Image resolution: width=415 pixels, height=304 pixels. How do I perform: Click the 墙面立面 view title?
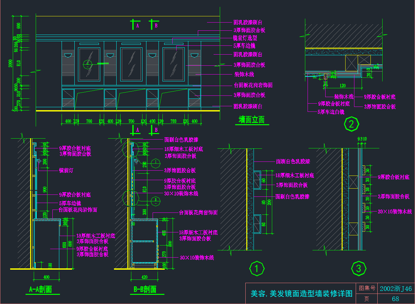click(x=252, y=120)
